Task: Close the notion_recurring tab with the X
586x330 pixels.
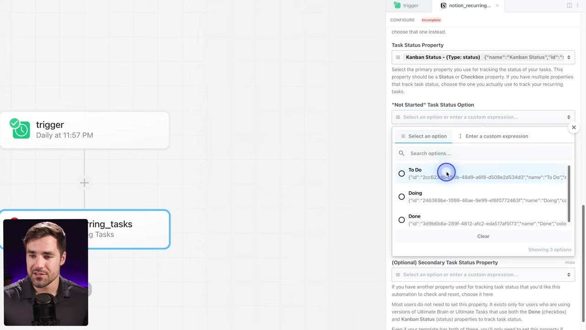Action: tap(497, 5)
